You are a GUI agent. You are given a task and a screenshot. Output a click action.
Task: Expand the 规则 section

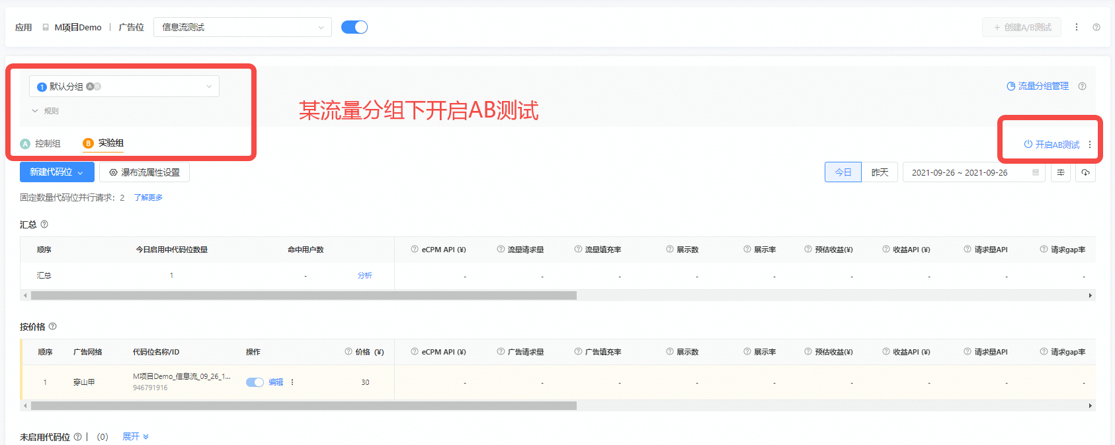pyautogui.click(x=45, y=111)
